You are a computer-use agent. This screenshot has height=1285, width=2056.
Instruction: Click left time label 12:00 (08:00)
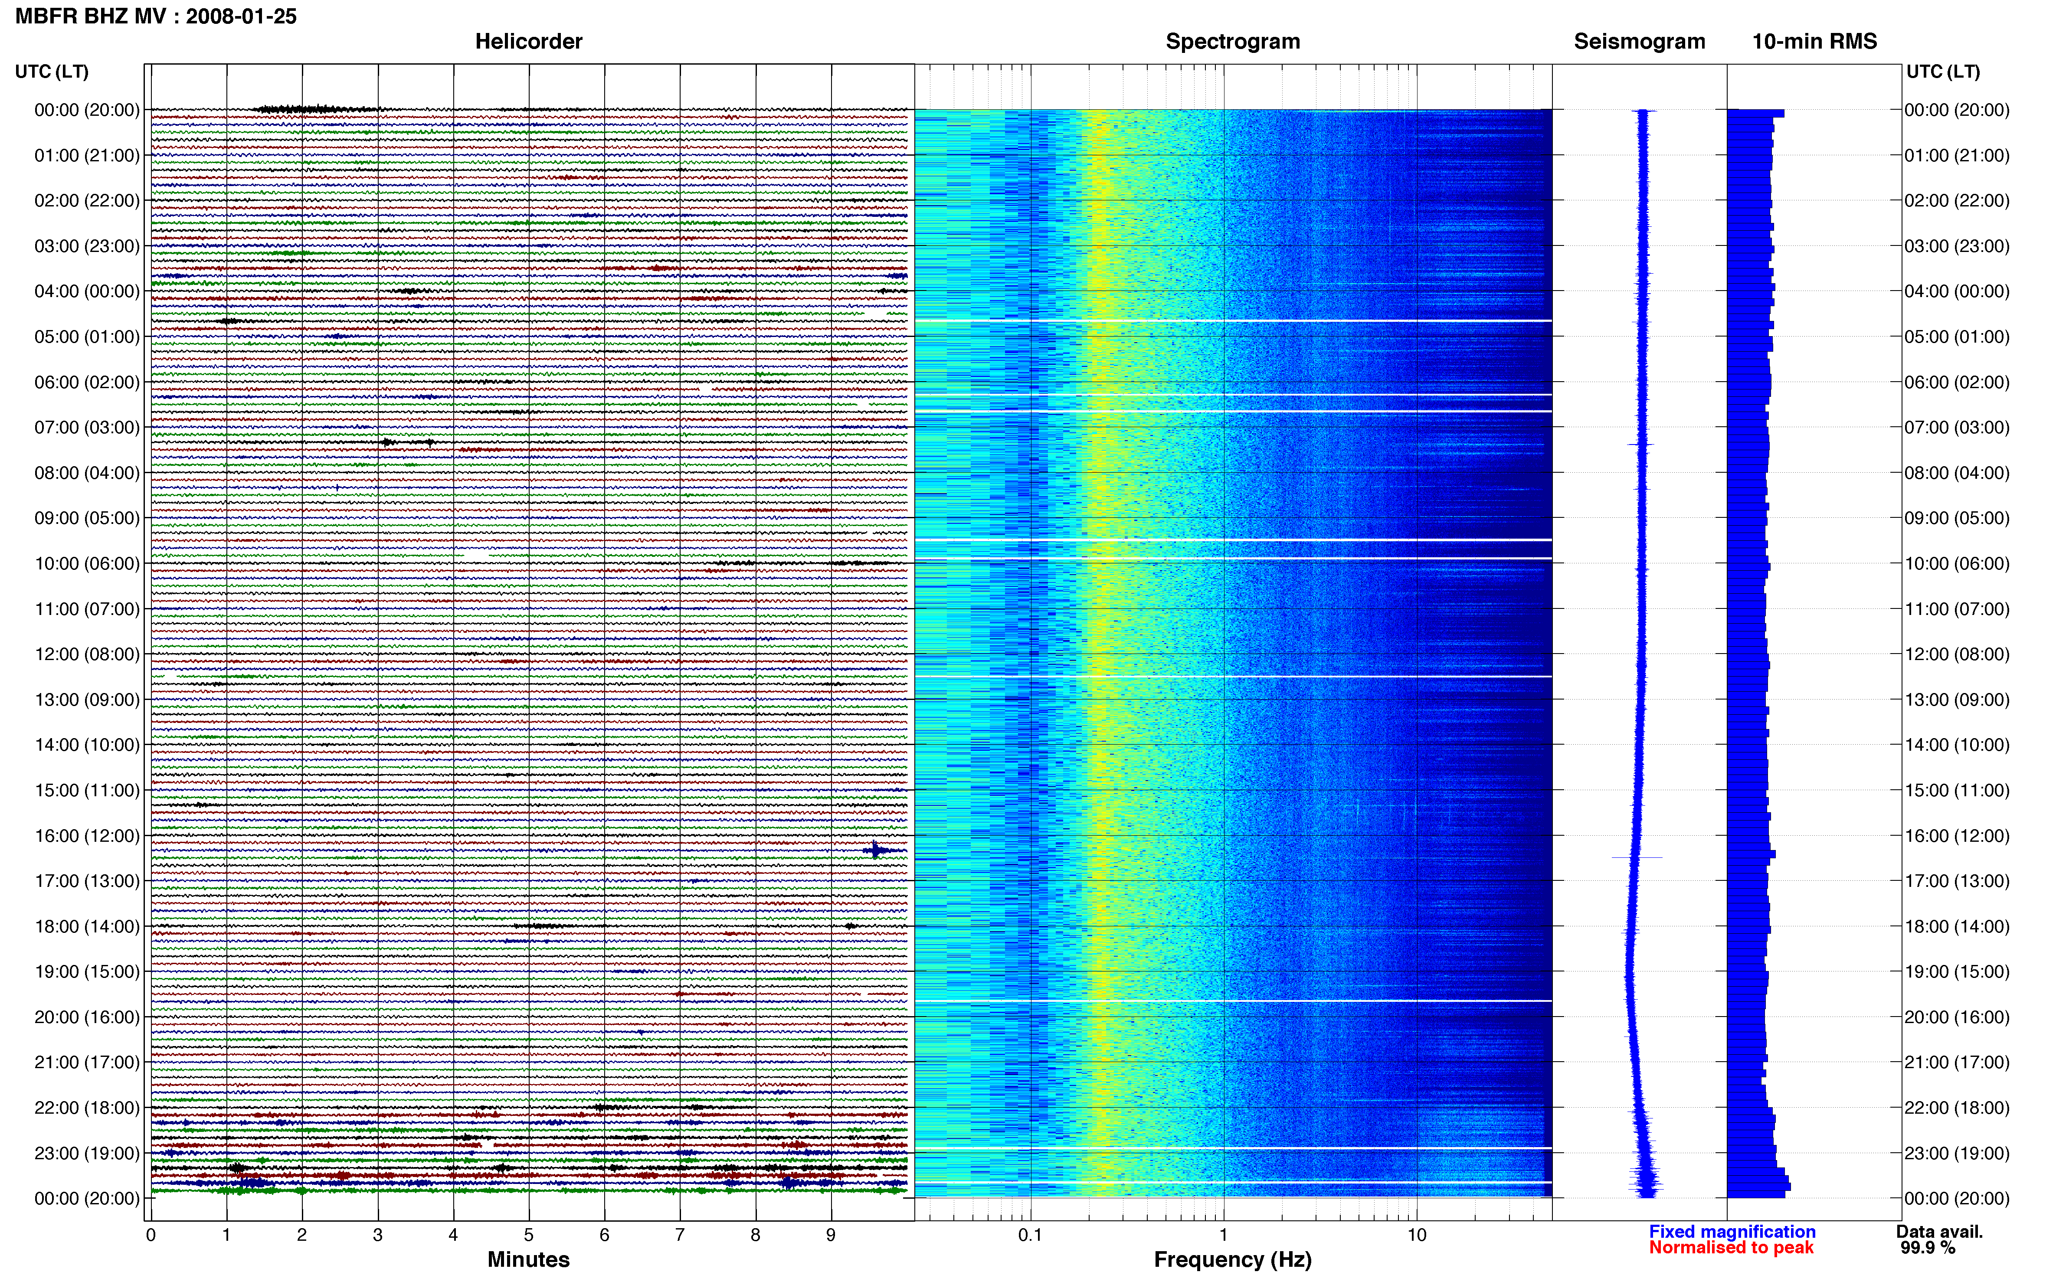[x=87, y=654]
